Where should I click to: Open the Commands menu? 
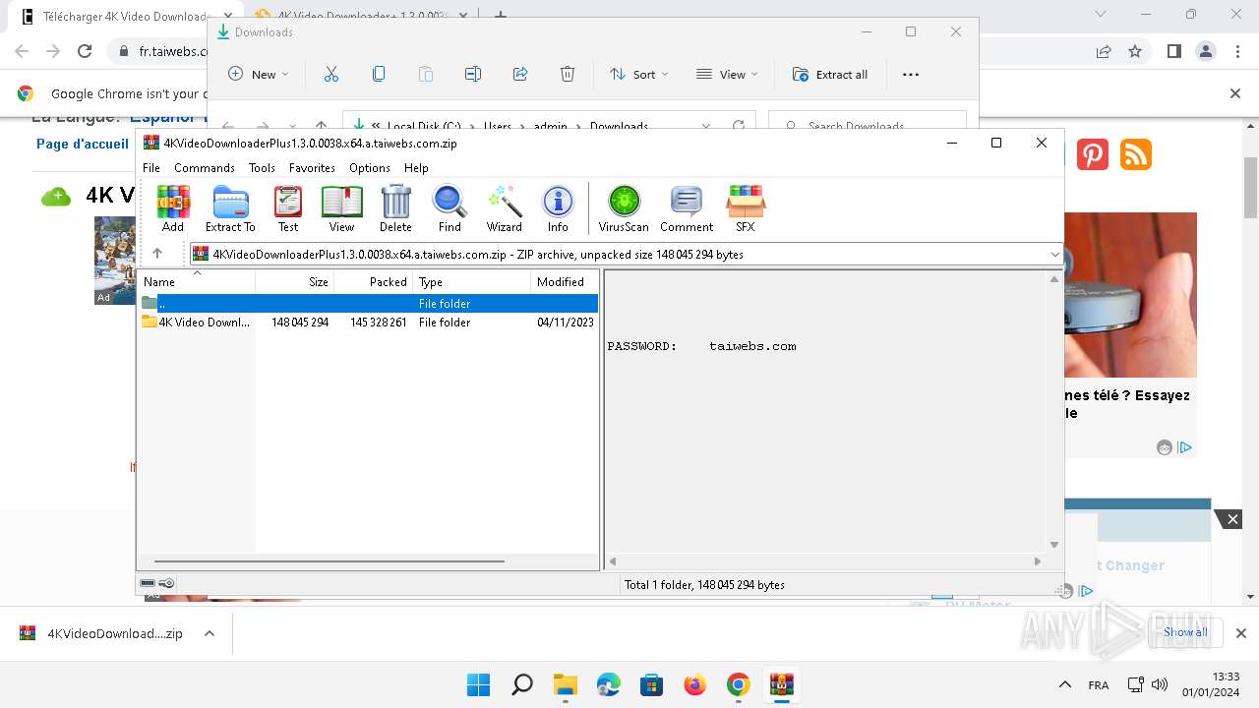[205, 168]
